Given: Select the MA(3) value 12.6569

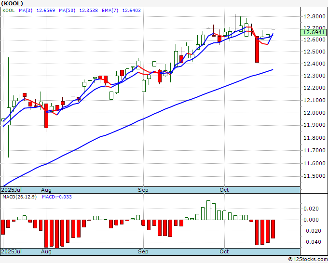Looking at the screenshot, I should [46, 11].
